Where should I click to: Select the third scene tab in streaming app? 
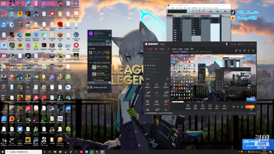click(162, 49)
